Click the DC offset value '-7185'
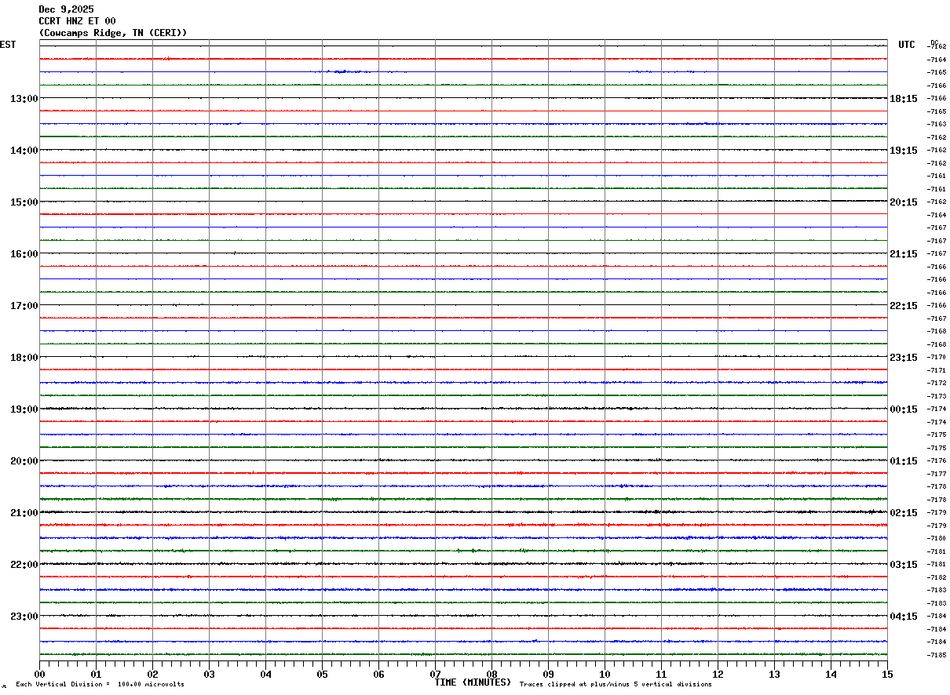 click(937, 655)
